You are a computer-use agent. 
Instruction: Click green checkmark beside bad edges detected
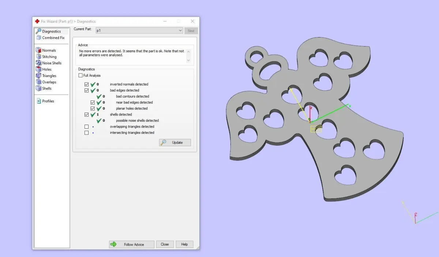click(x=93, y=90)
